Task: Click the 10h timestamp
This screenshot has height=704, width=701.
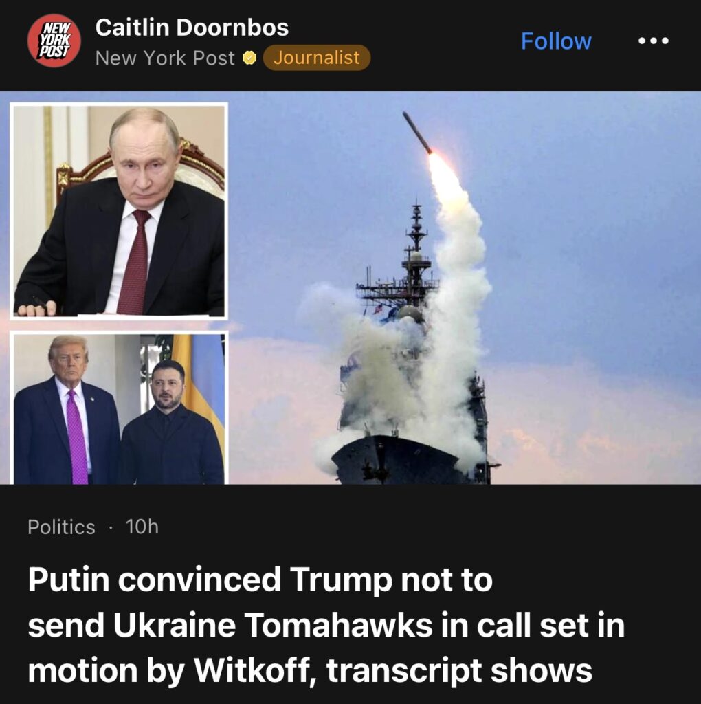Action: [x=142, y=527]
